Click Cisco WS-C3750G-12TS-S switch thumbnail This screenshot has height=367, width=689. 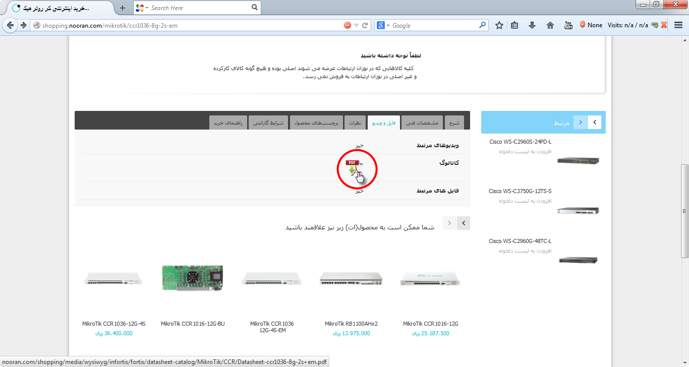(x=578, y=210)
